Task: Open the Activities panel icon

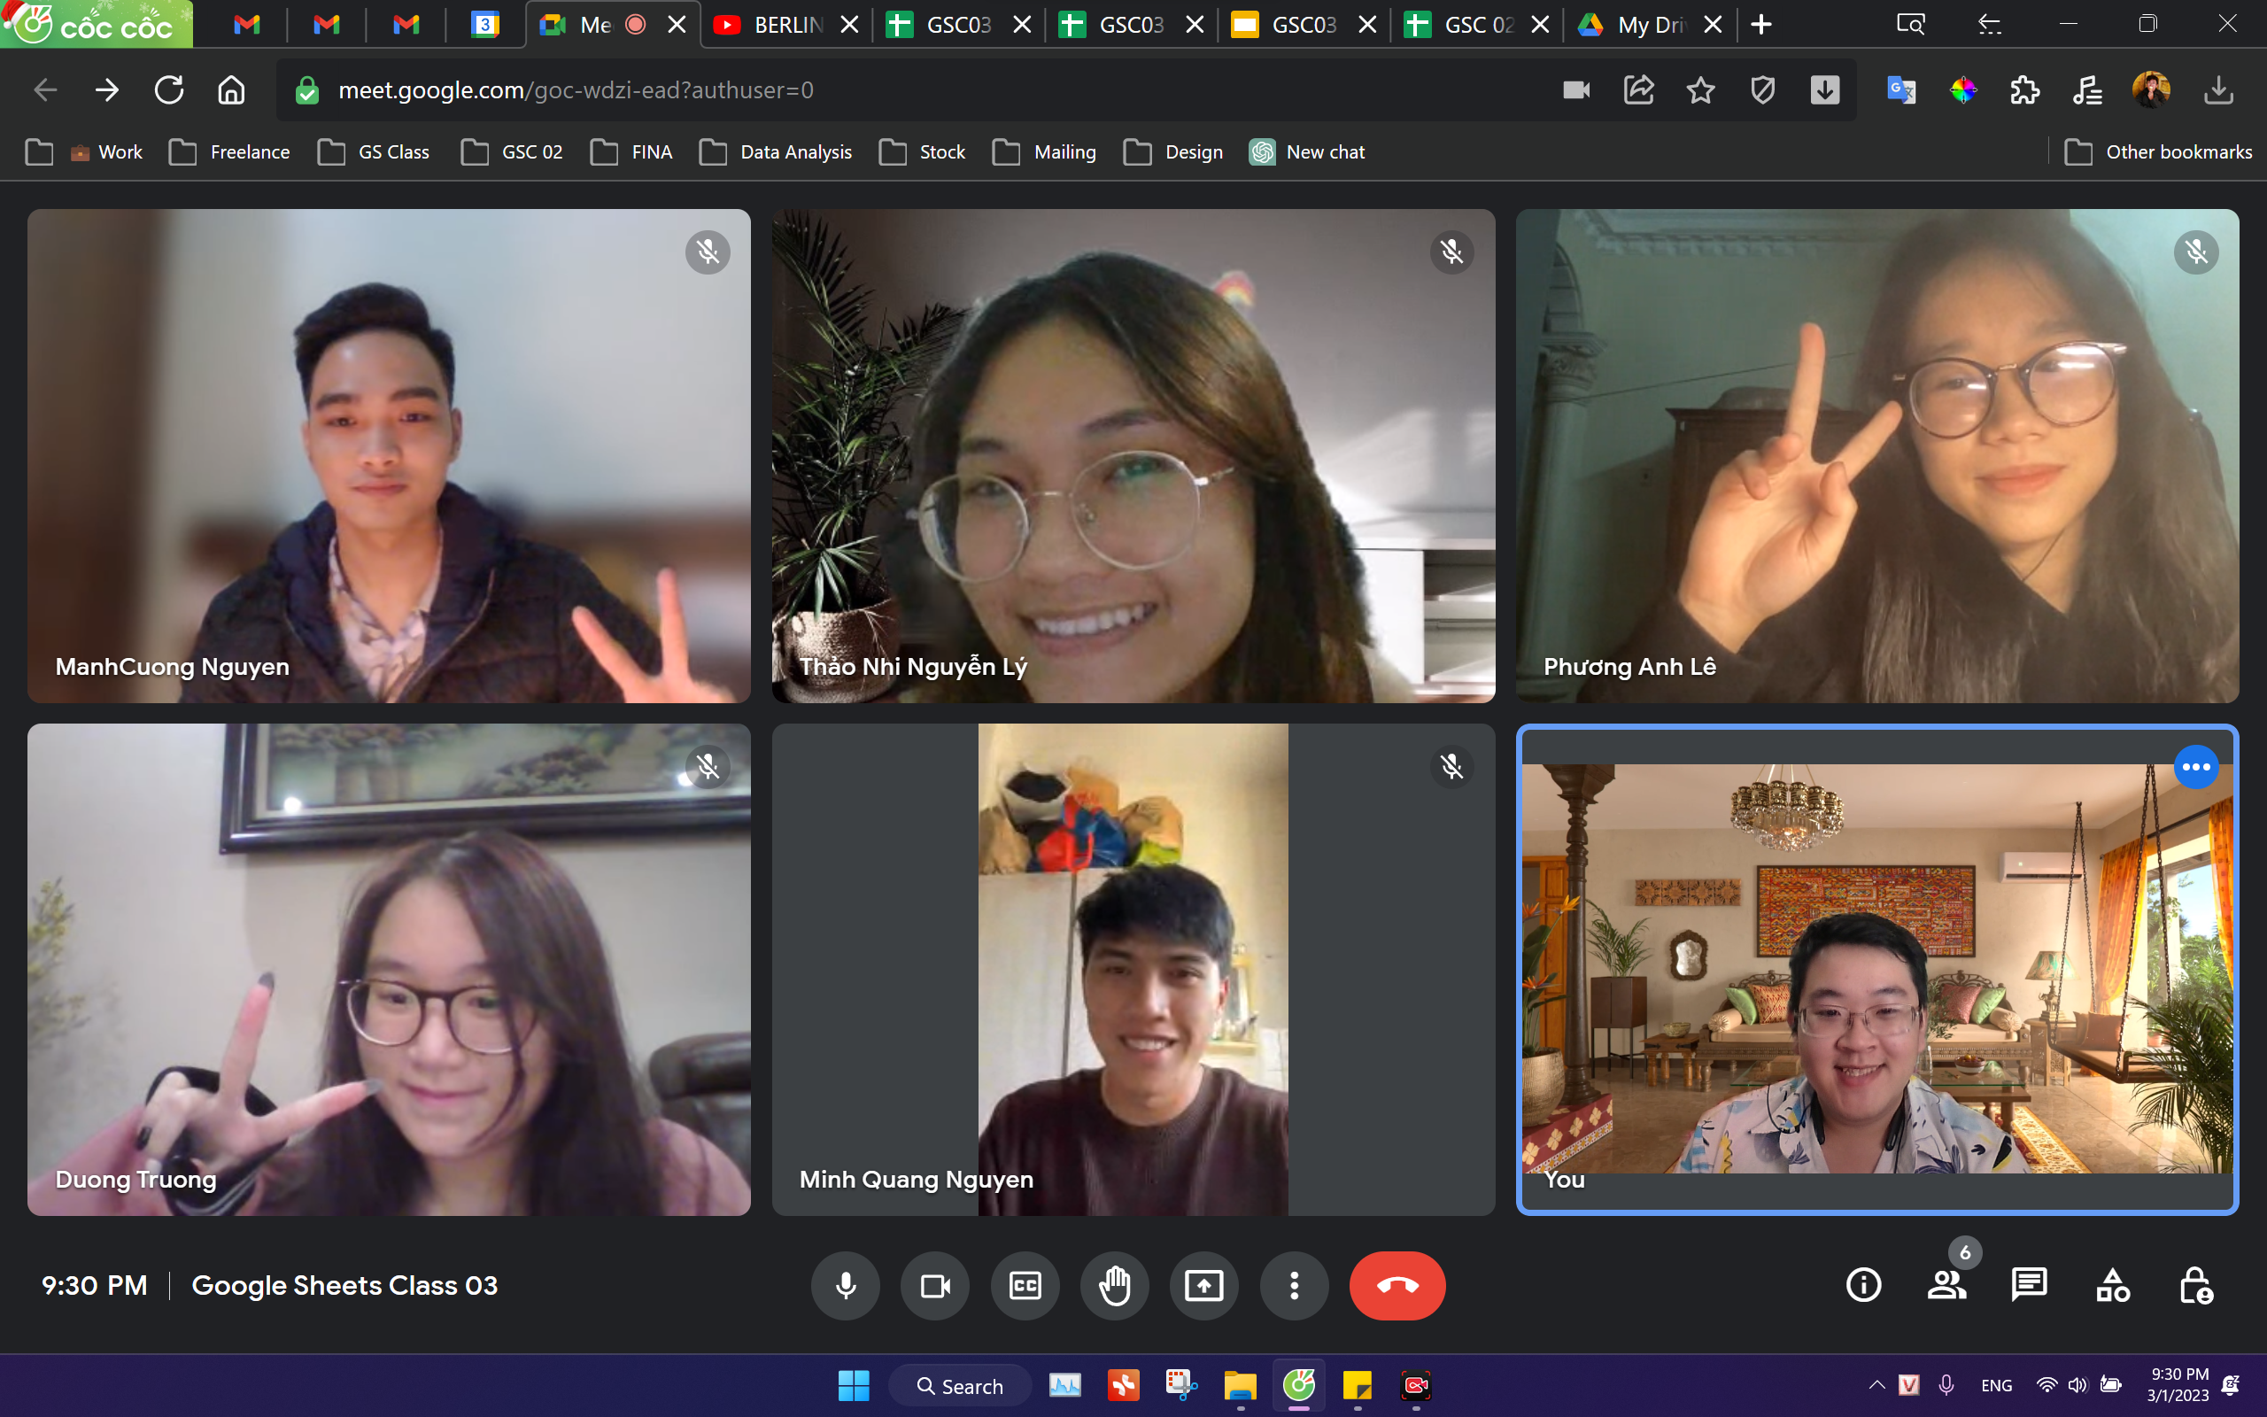Action: click(x=2112, y=1285)
